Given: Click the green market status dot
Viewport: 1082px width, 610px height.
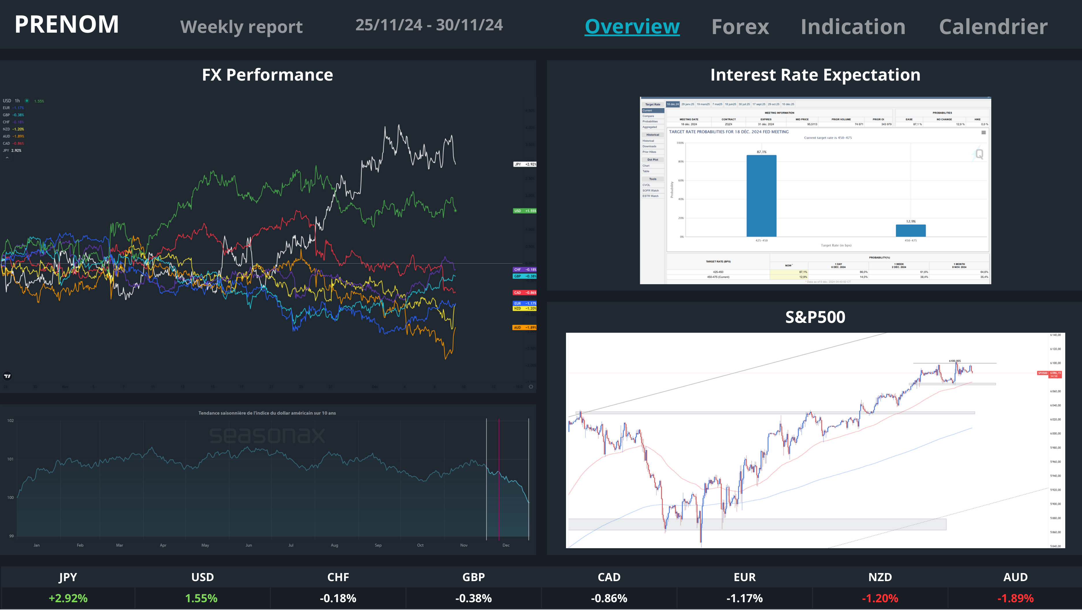Looking at the screenshot, I should pyautogui.click(x=27, y=101).
